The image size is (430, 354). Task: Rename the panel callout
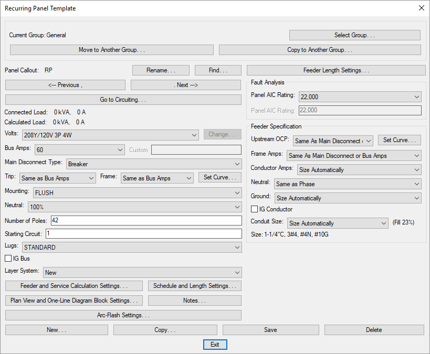tap(161, 70)
